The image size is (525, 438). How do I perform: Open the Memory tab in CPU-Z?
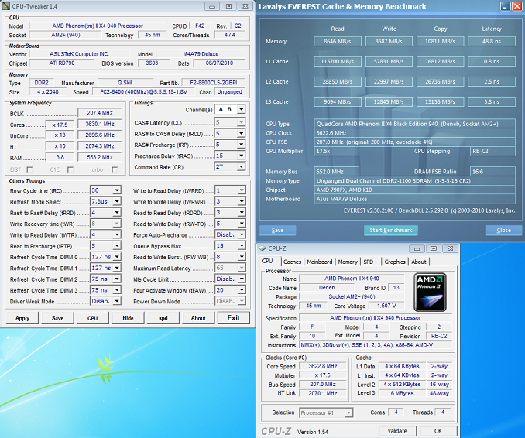348,262
